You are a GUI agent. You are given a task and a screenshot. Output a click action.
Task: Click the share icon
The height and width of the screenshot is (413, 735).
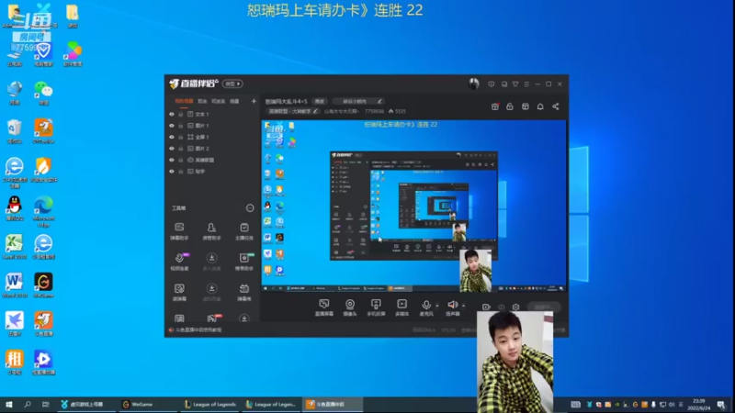pos(556,106)
